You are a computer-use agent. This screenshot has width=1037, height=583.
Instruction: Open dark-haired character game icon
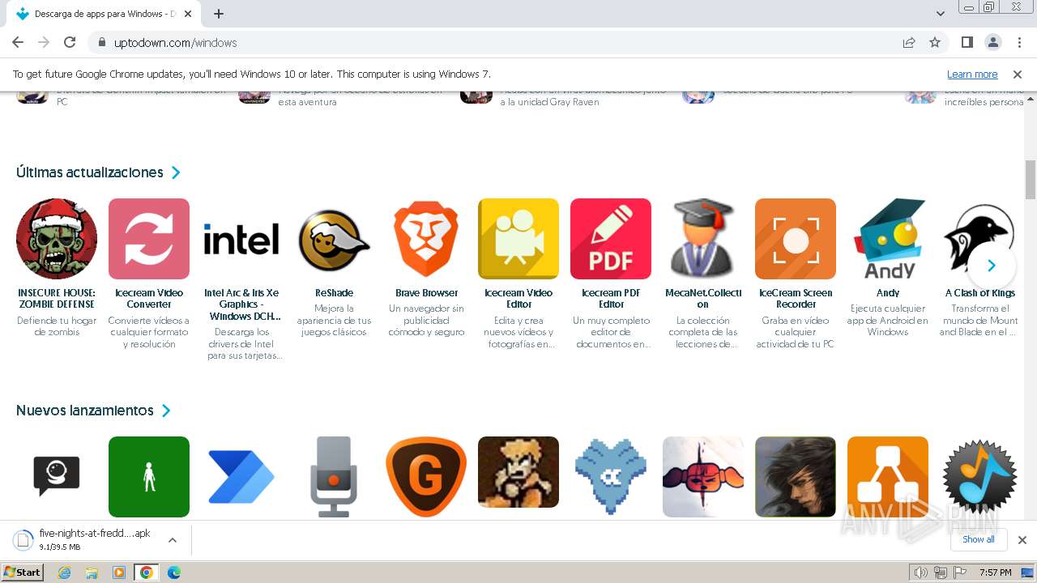coord(796,477)
